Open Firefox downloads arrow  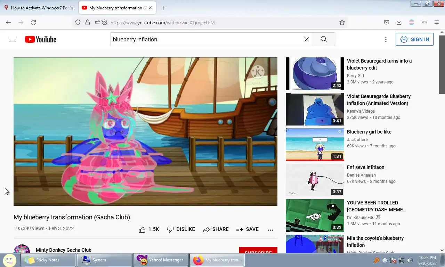click(399, 22)
